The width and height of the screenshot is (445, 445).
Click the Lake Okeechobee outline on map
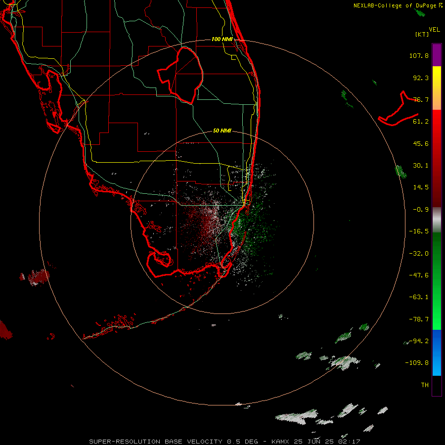coord(180,75)
